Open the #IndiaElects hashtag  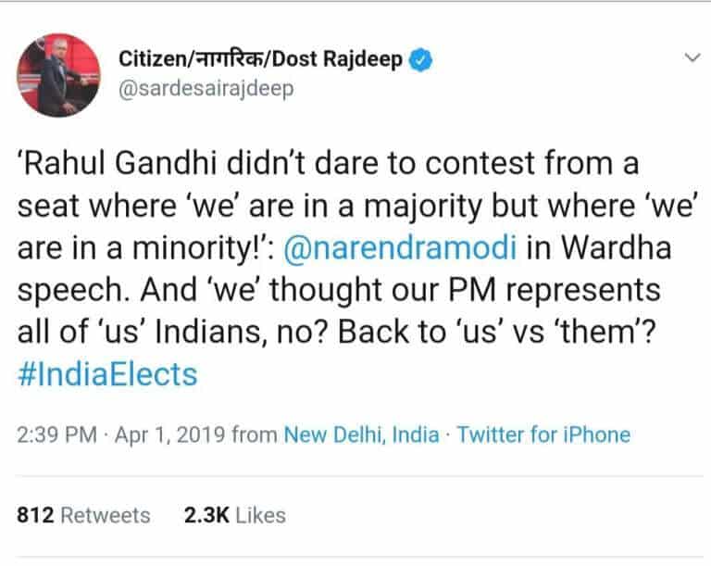[x=107, y=373]
